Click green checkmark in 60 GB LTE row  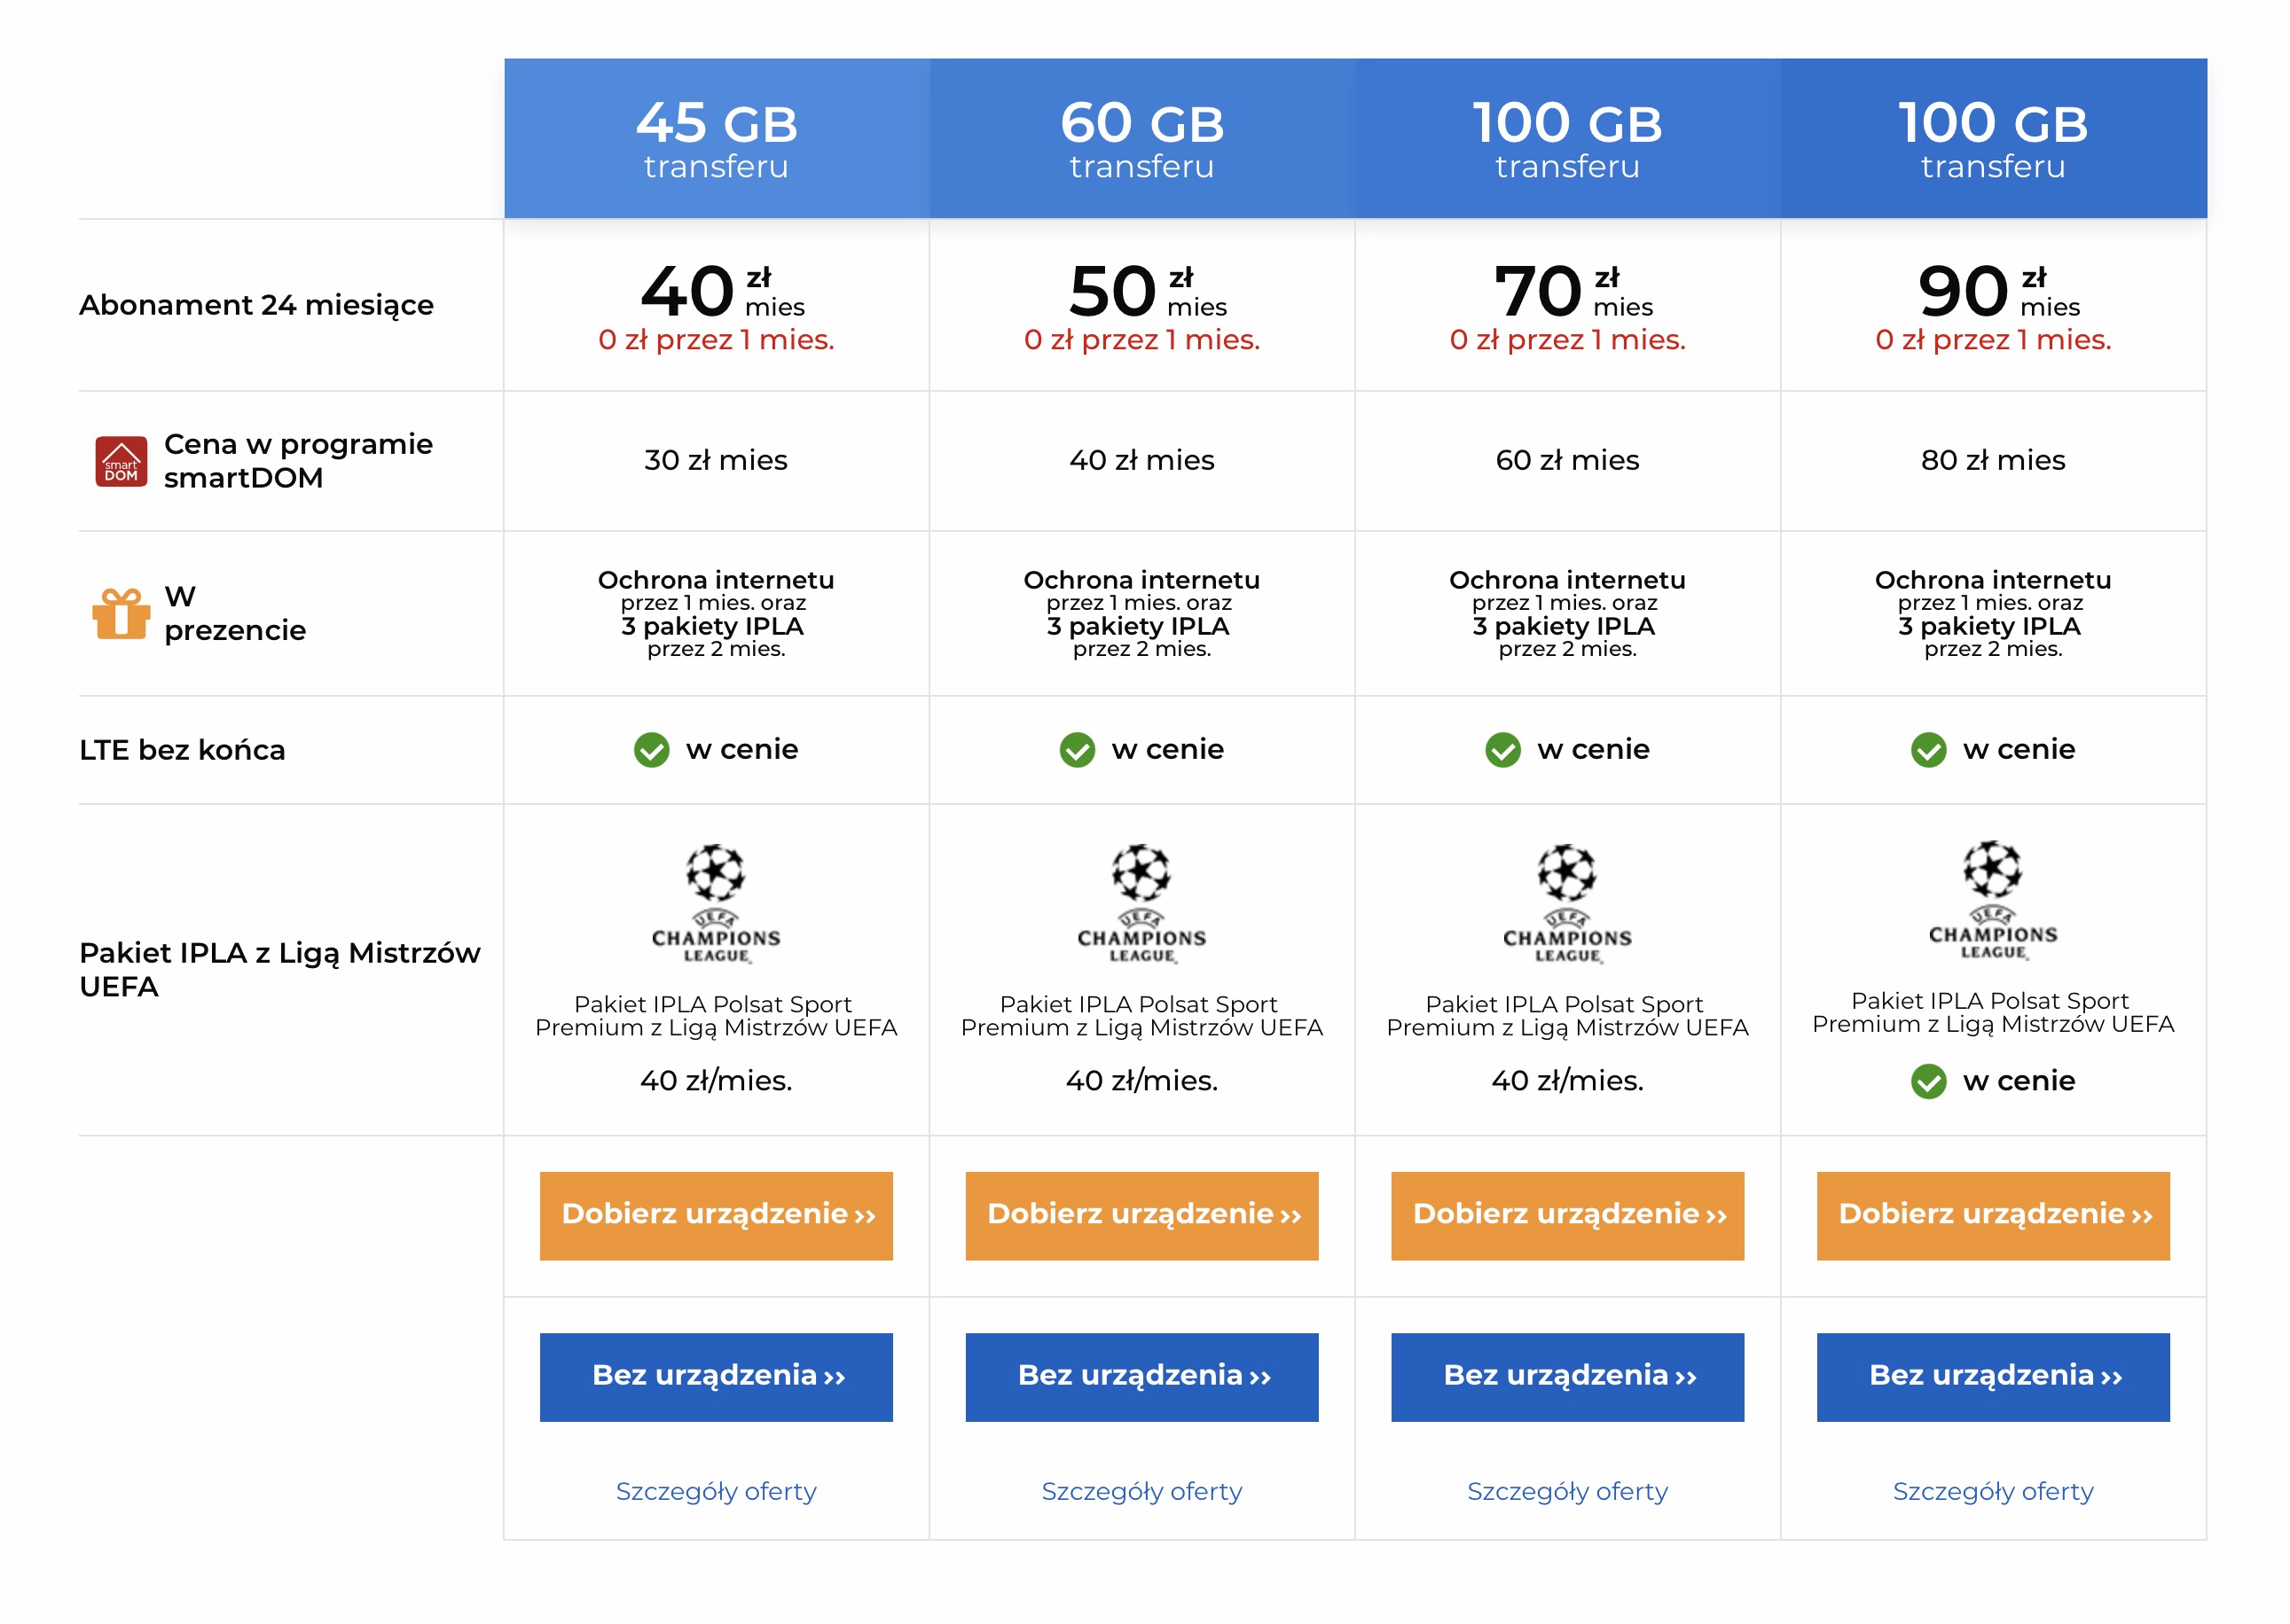[1077, 749]
